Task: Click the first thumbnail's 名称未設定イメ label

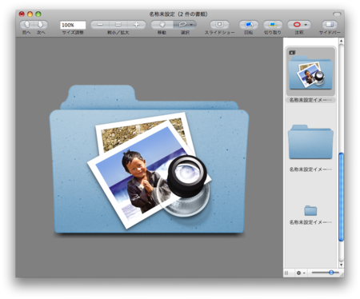Action: 310,100
